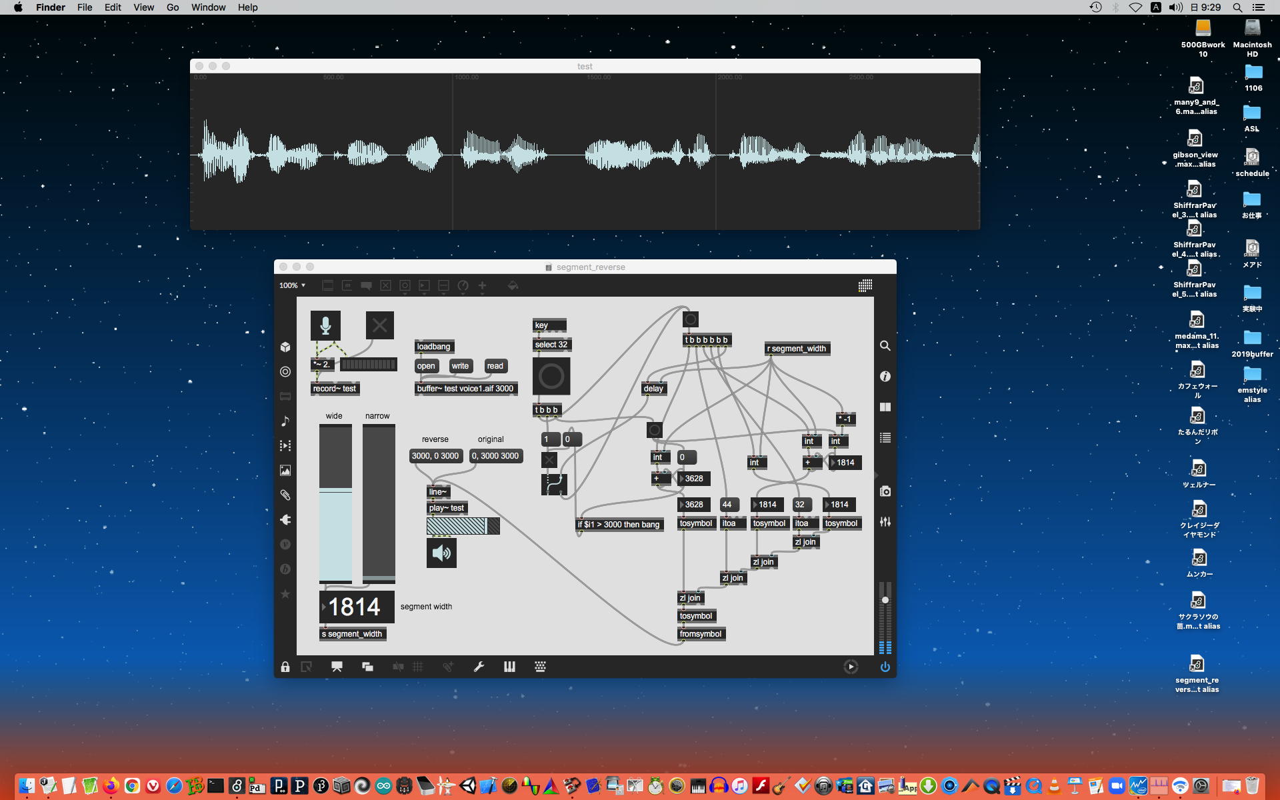Show the grid icon in top toolbar
The height and width of the screenshot is (800, 1280).
point(865,286)
